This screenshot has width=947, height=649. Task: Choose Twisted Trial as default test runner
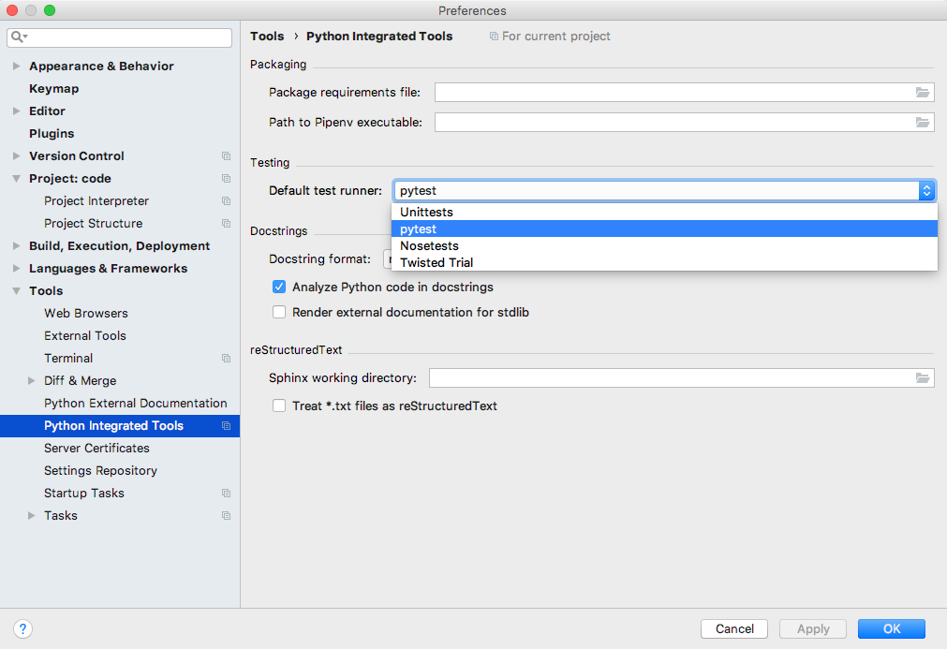(x=664, y=262)
